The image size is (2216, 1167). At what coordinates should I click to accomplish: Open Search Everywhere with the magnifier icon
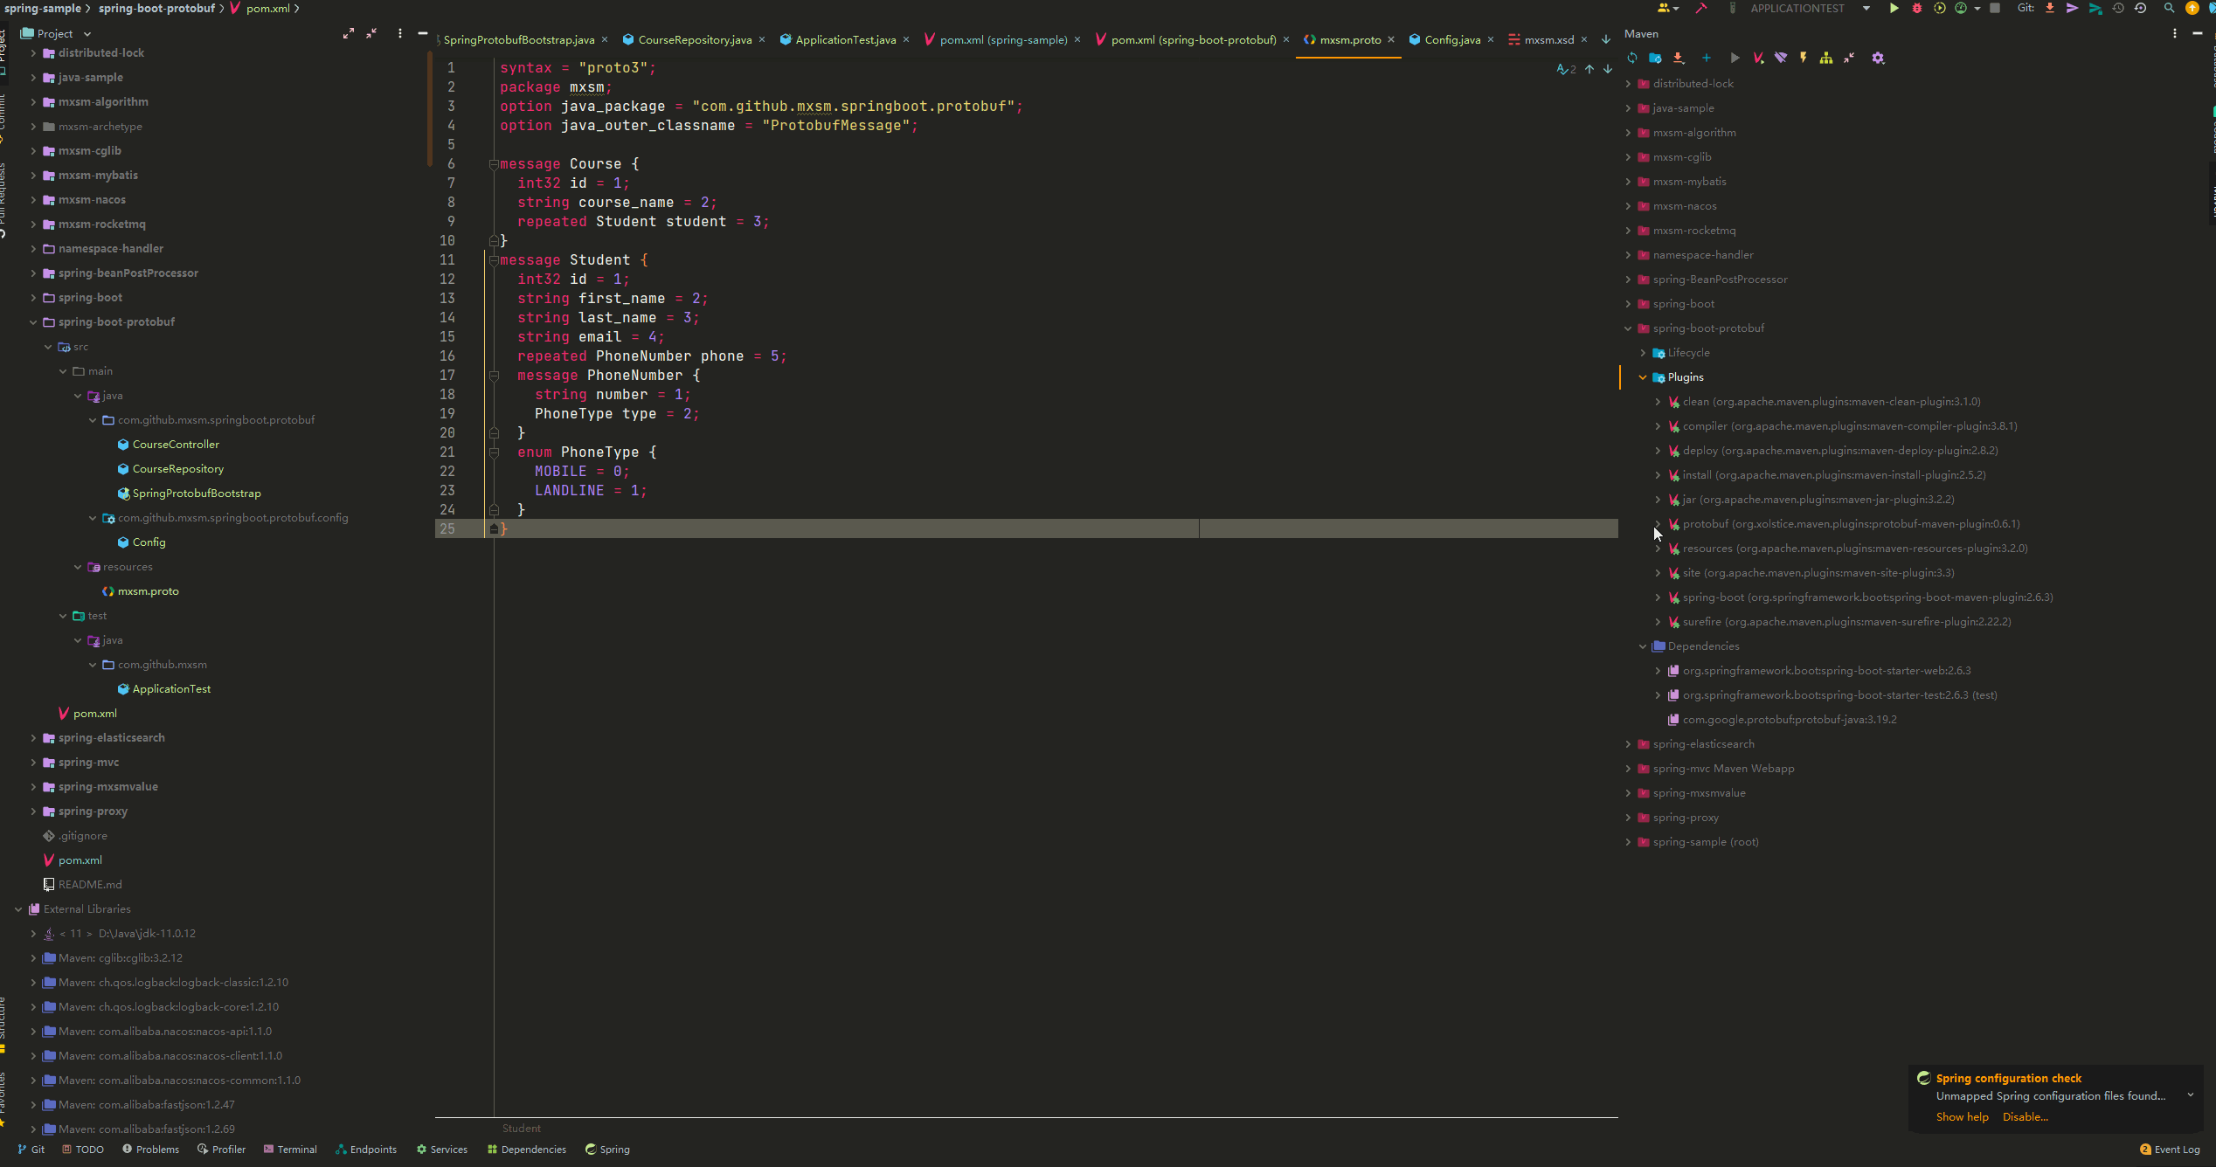click(x=2169, y=8)
